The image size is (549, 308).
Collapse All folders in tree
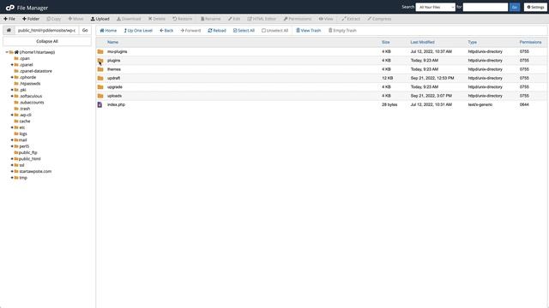click(47, 41)
